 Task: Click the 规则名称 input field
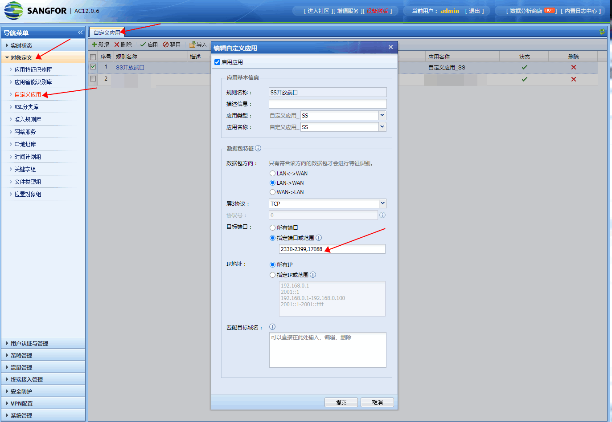pos(328,92)
